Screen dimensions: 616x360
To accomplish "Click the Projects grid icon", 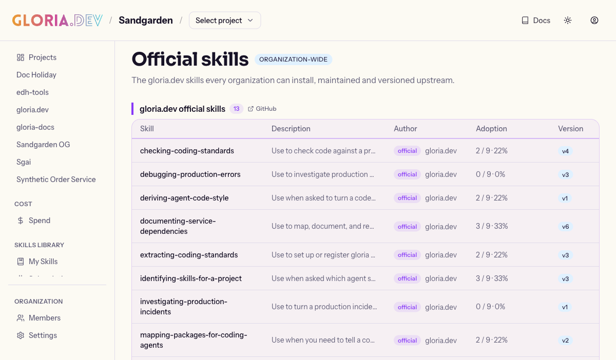I will [x=21, y=57].
